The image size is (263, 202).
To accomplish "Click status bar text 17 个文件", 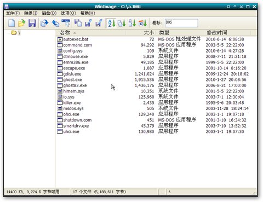I will click(x=82, y=192).
